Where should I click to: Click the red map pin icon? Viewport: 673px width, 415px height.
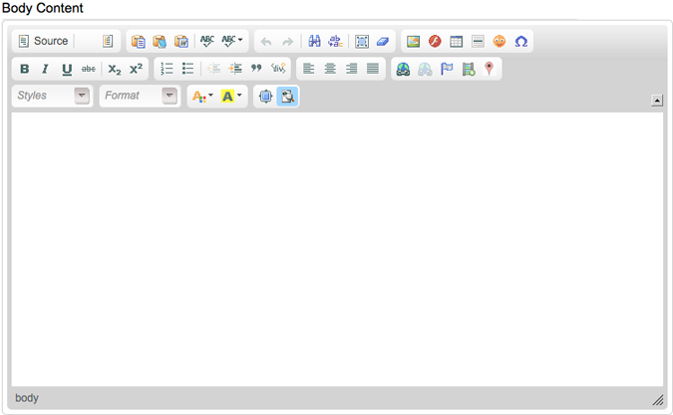489,69
